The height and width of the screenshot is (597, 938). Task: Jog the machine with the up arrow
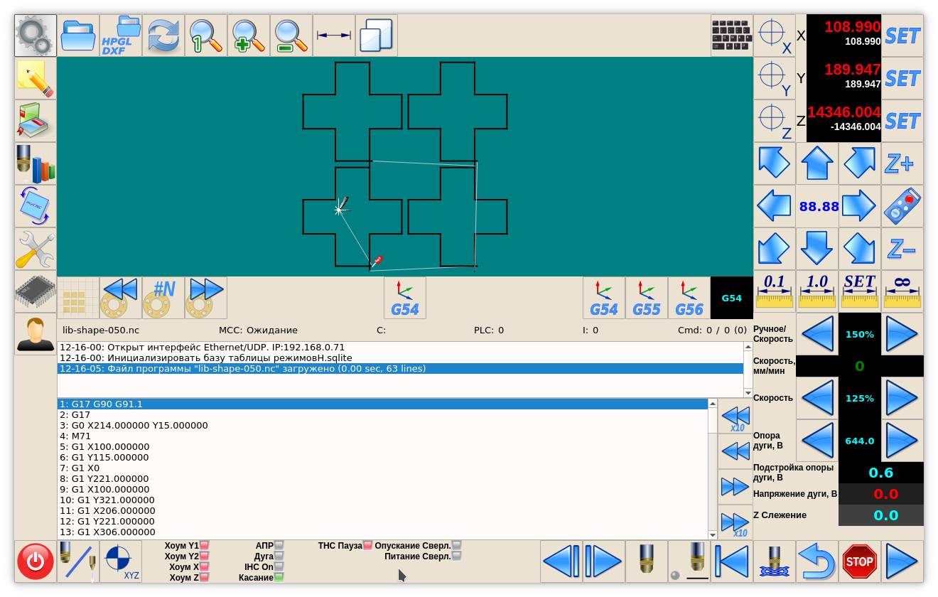[x=817, y=163]
